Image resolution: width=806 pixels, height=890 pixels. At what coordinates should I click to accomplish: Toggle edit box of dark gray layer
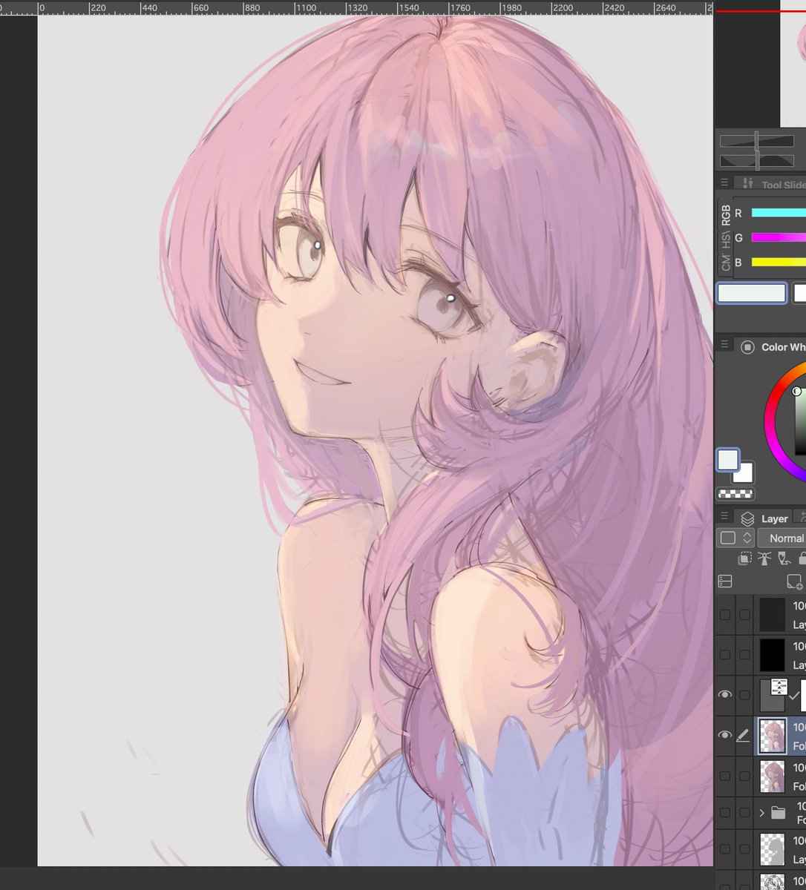[x=744, y=615]
